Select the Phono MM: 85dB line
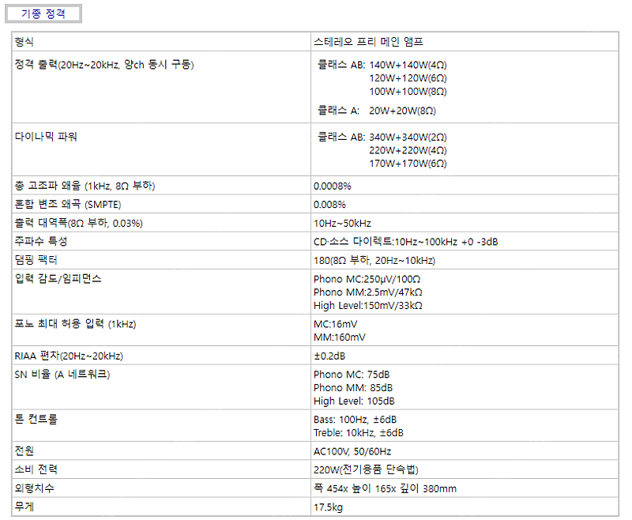 point(353,388)
